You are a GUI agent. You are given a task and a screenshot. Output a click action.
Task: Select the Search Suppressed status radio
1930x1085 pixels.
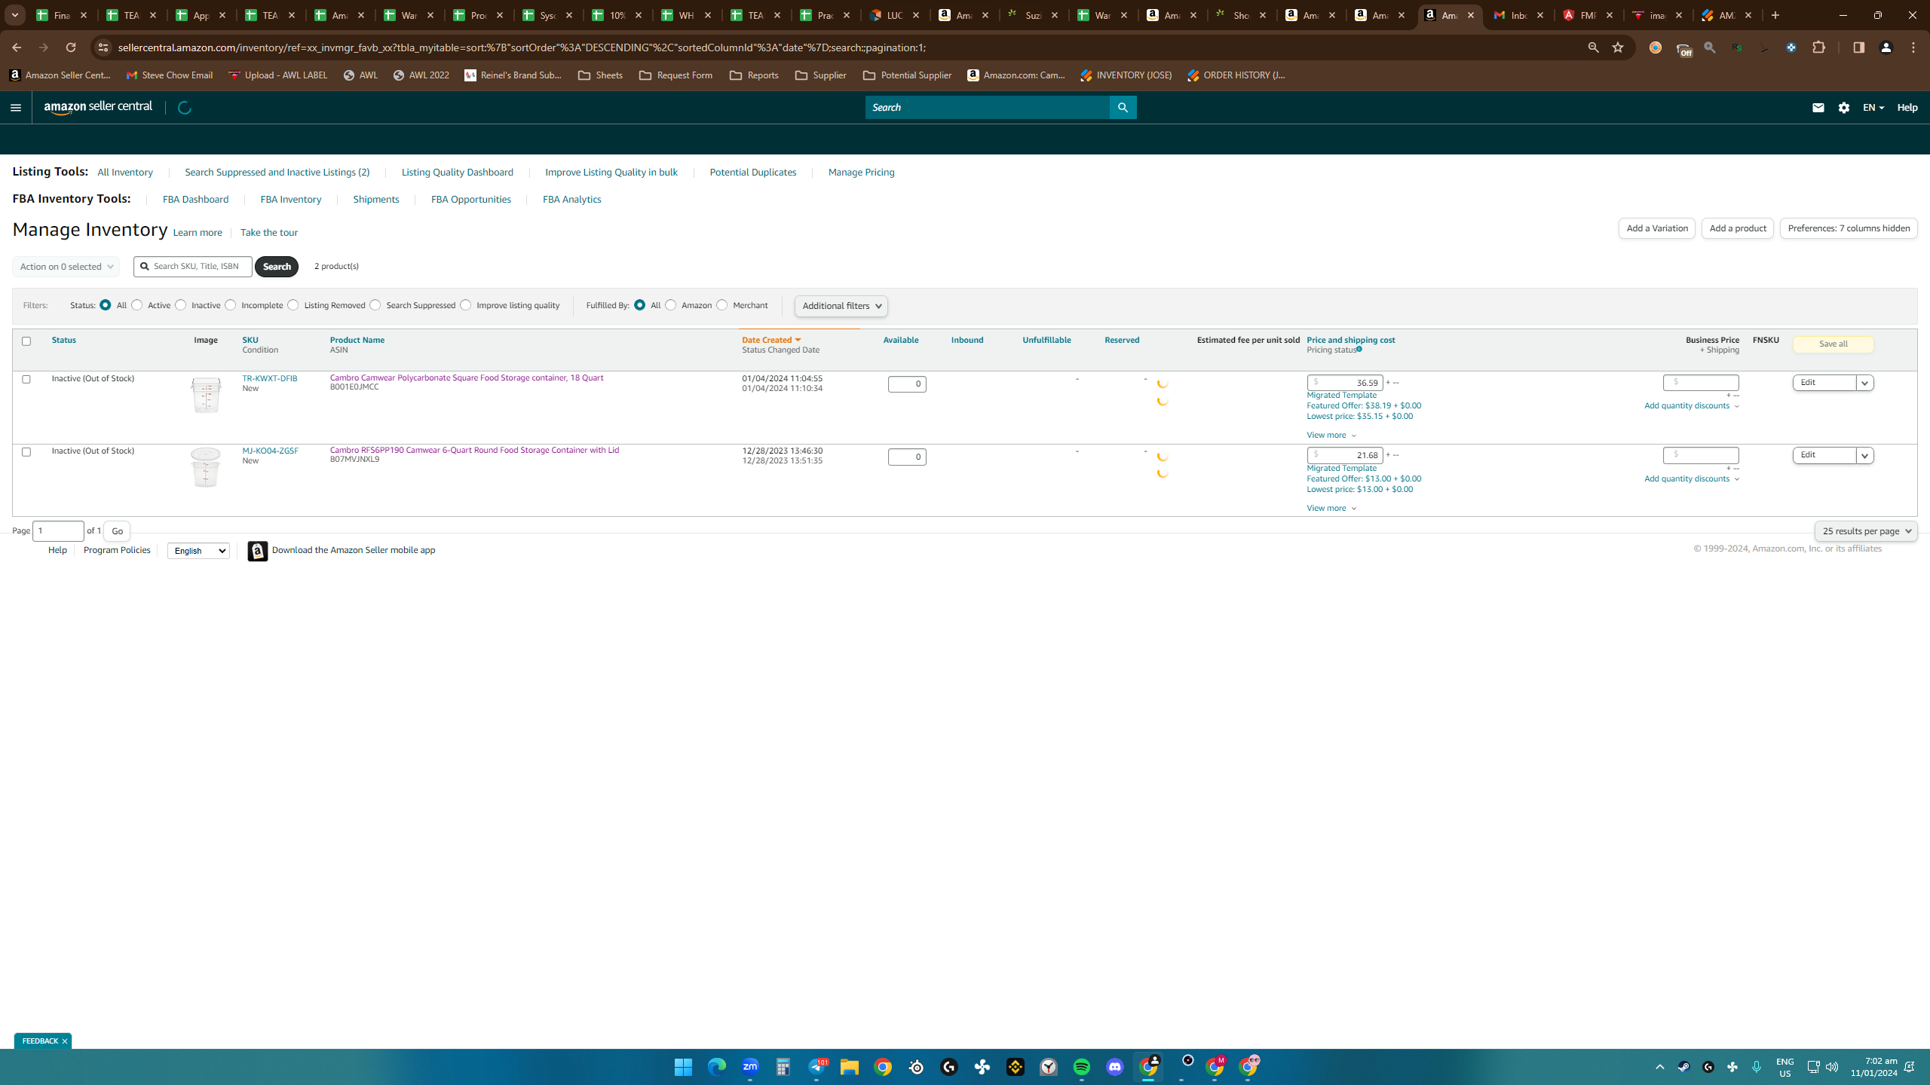click(x=375, y=305)
